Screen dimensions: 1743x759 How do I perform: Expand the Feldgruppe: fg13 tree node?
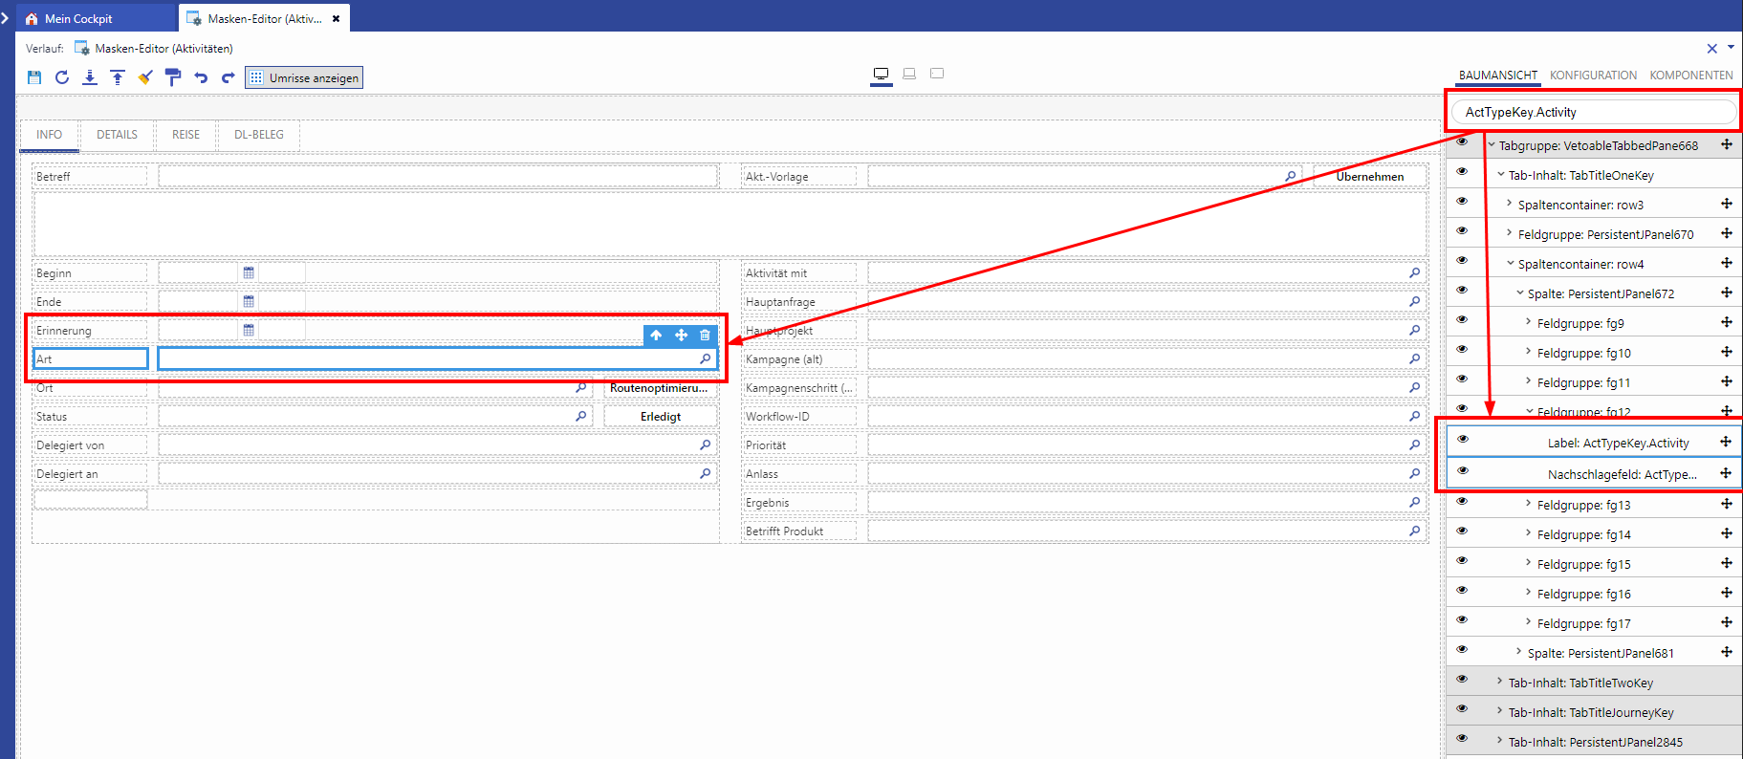coord(1528,504)
